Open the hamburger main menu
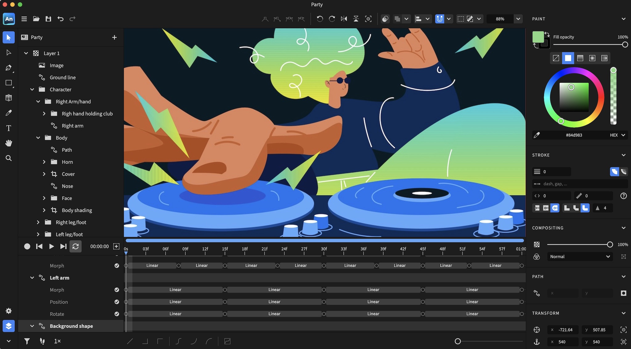 pos(24,19)
